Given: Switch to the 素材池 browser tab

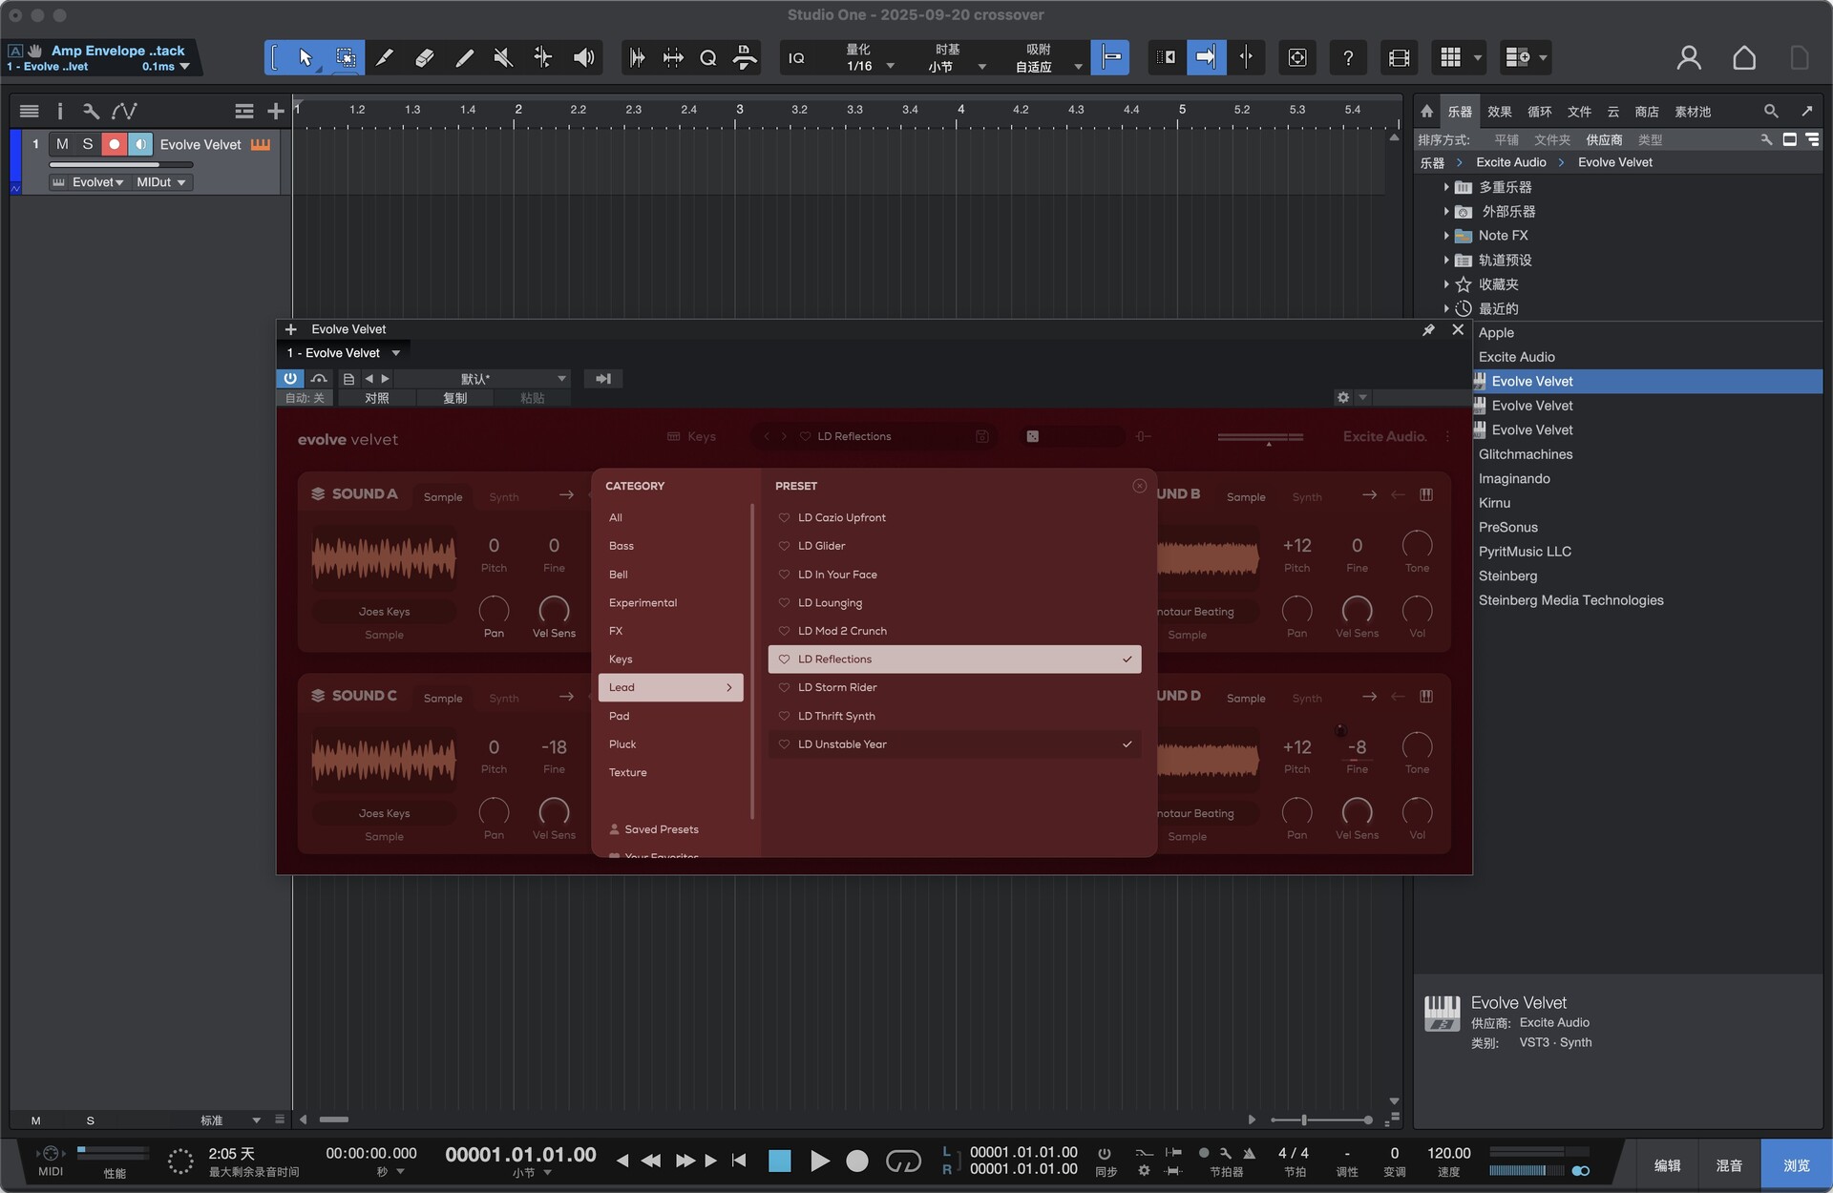Looking at the screenshot, I should [x=1693, y=112].
